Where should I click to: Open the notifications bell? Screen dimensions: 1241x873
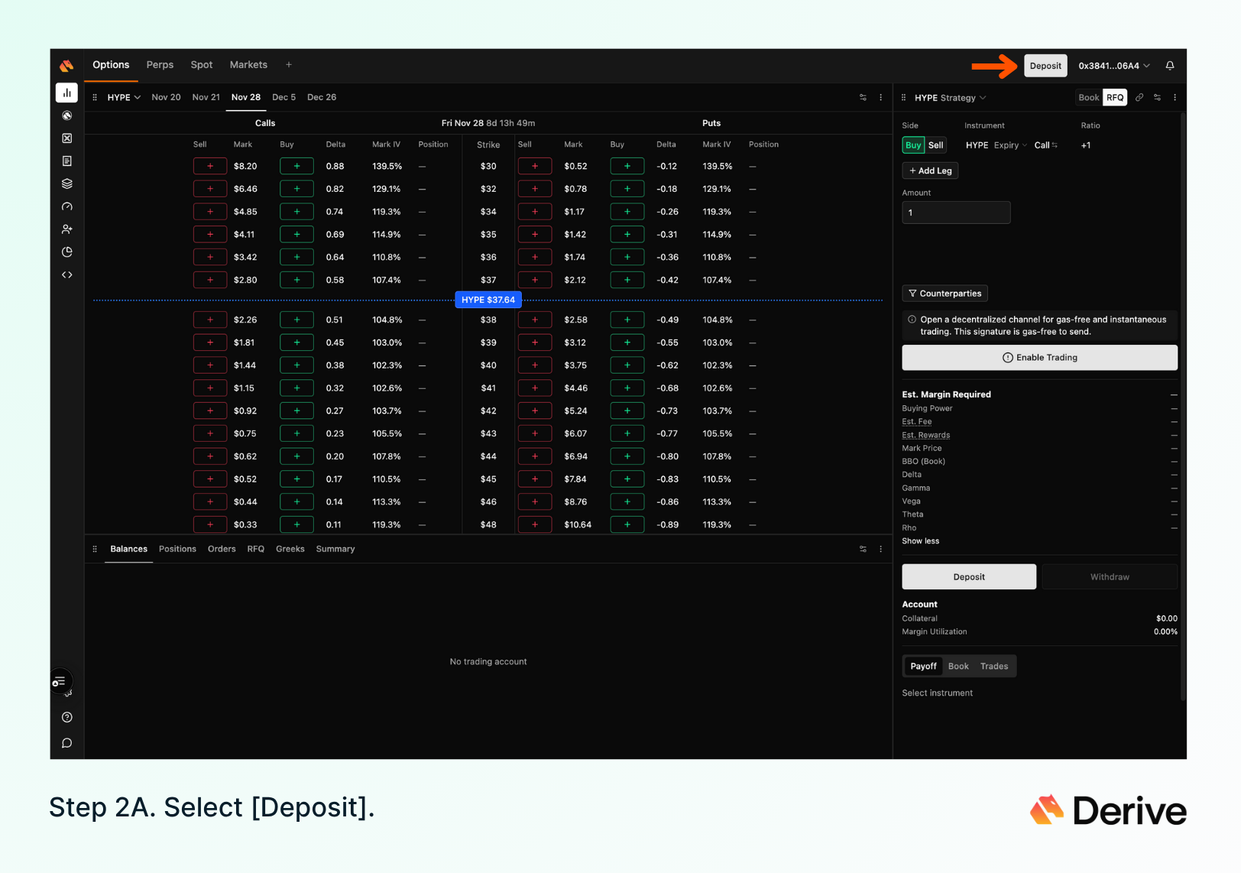pos(1170,66)
